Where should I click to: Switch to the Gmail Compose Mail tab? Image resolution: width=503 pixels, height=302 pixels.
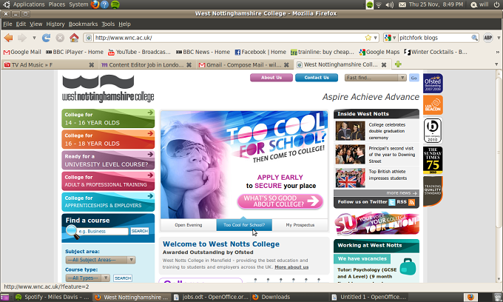point(244,65)
